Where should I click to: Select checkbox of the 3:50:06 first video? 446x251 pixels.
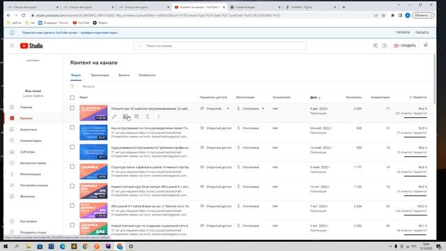72,108
